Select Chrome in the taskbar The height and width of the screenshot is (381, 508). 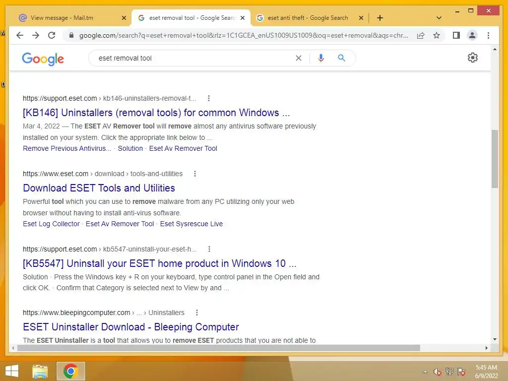click(70, 371)
